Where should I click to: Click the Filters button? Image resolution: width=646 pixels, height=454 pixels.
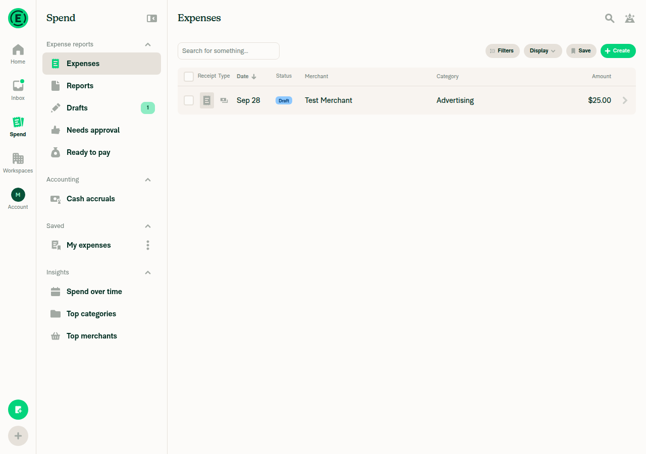(x=503, y=51)
